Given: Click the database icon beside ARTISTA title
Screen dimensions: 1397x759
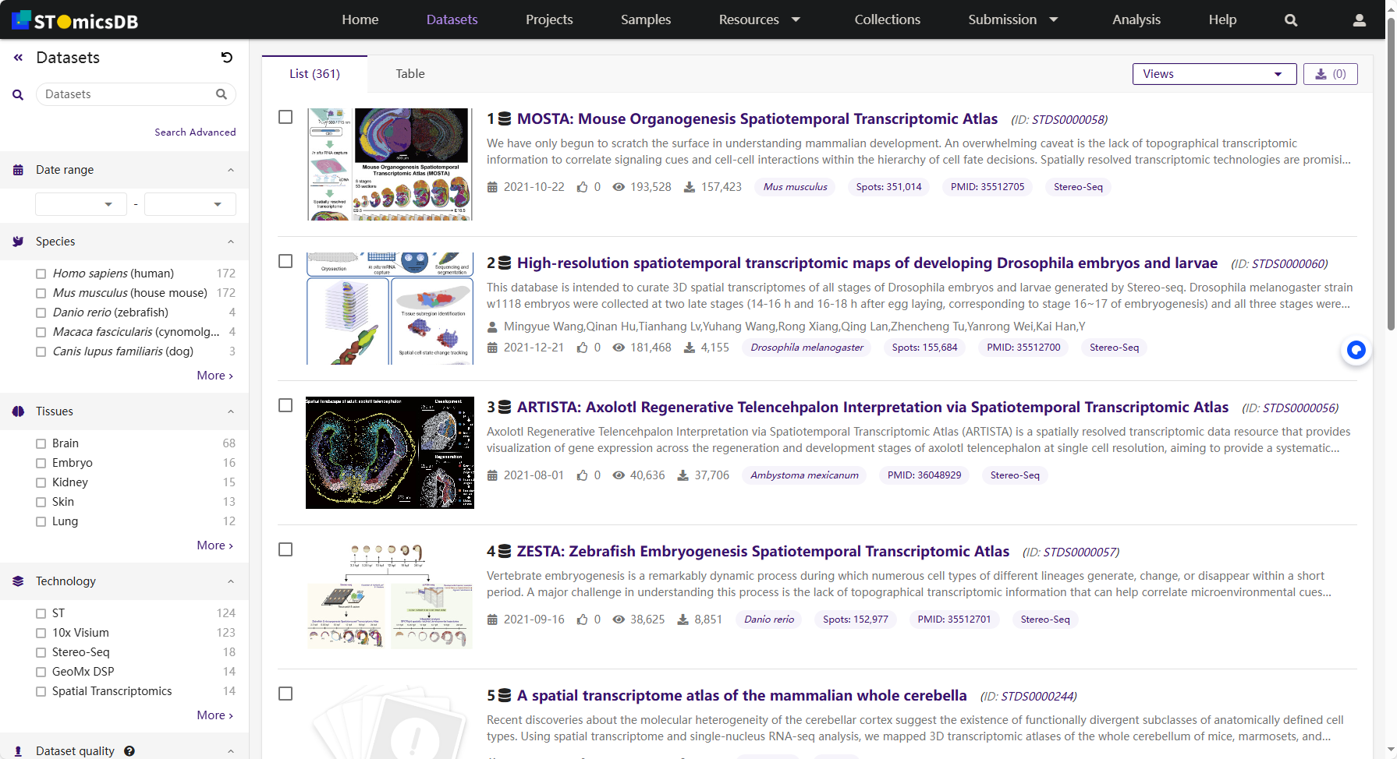Looking at the screenshot, I should coord(505,408).
